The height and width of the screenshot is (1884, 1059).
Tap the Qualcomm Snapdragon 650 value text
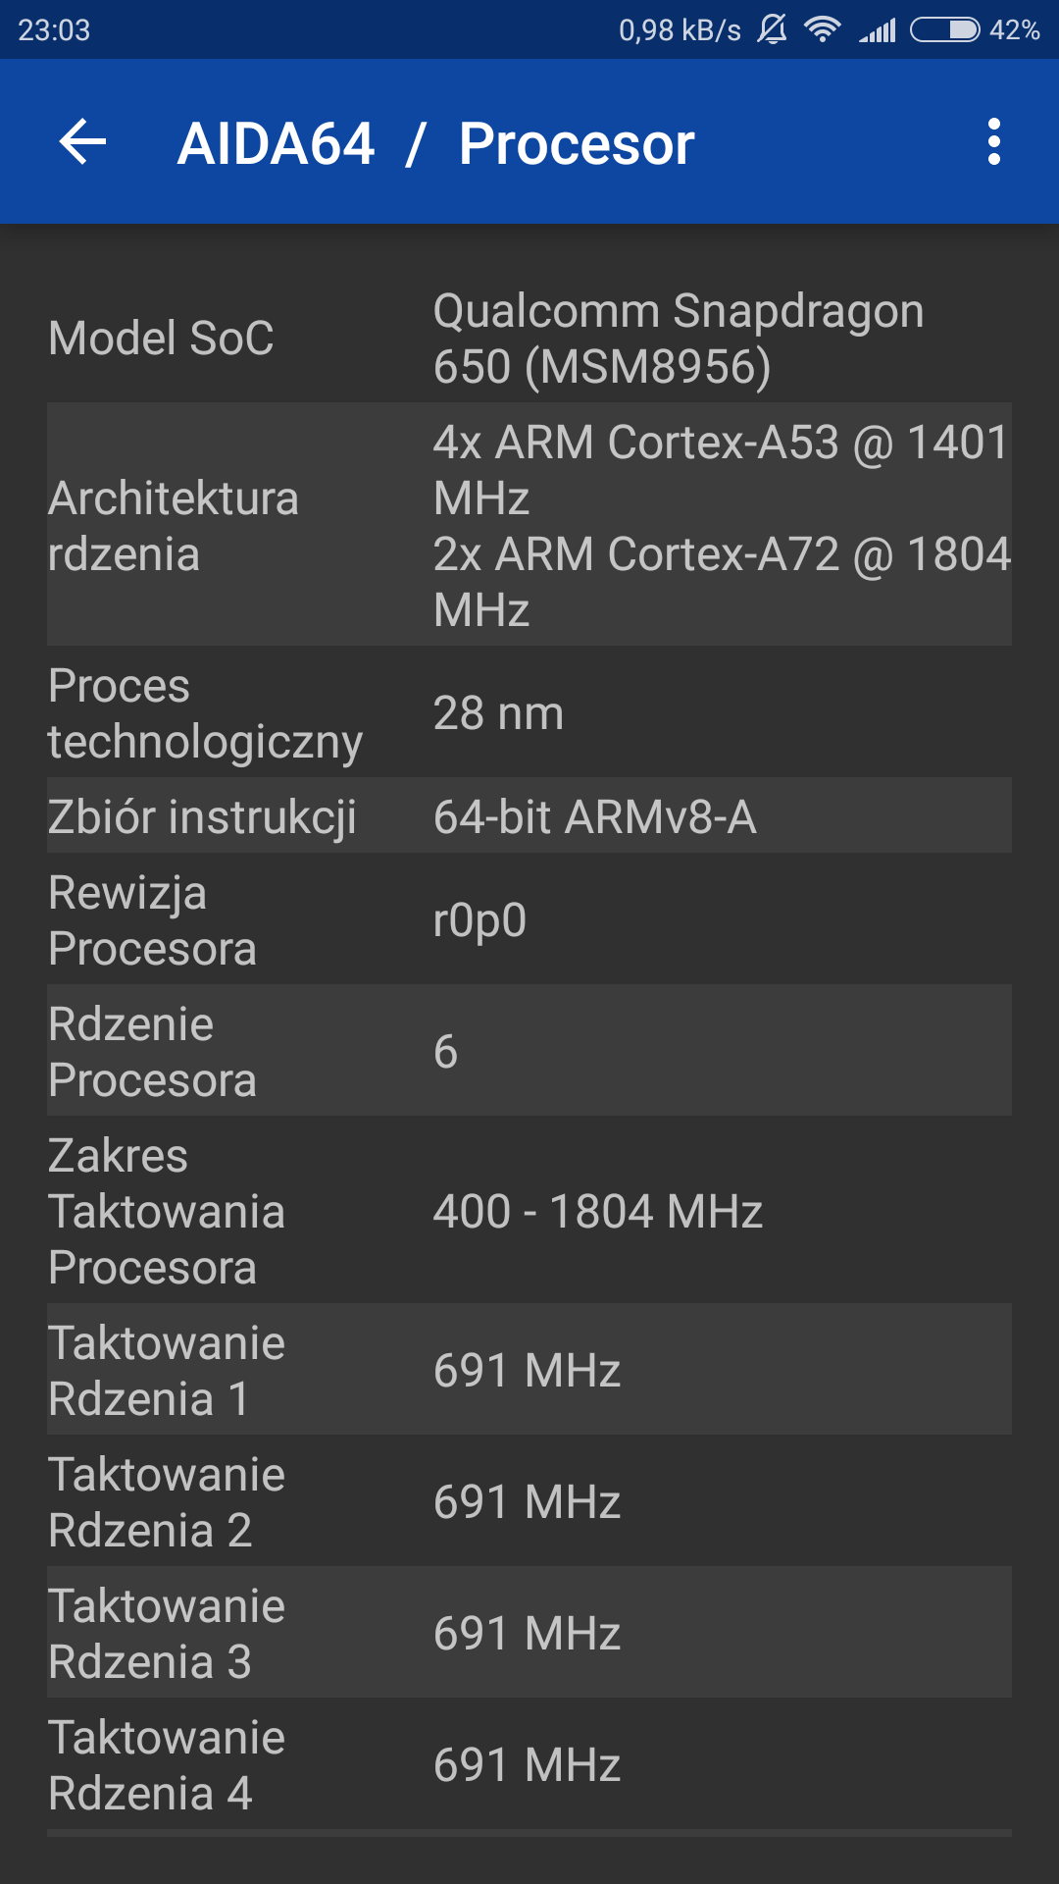click(679, 339)
